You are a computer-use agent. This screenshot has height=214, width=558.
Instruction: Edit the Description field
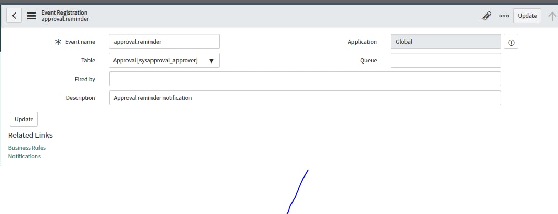(x=305, y=98)
